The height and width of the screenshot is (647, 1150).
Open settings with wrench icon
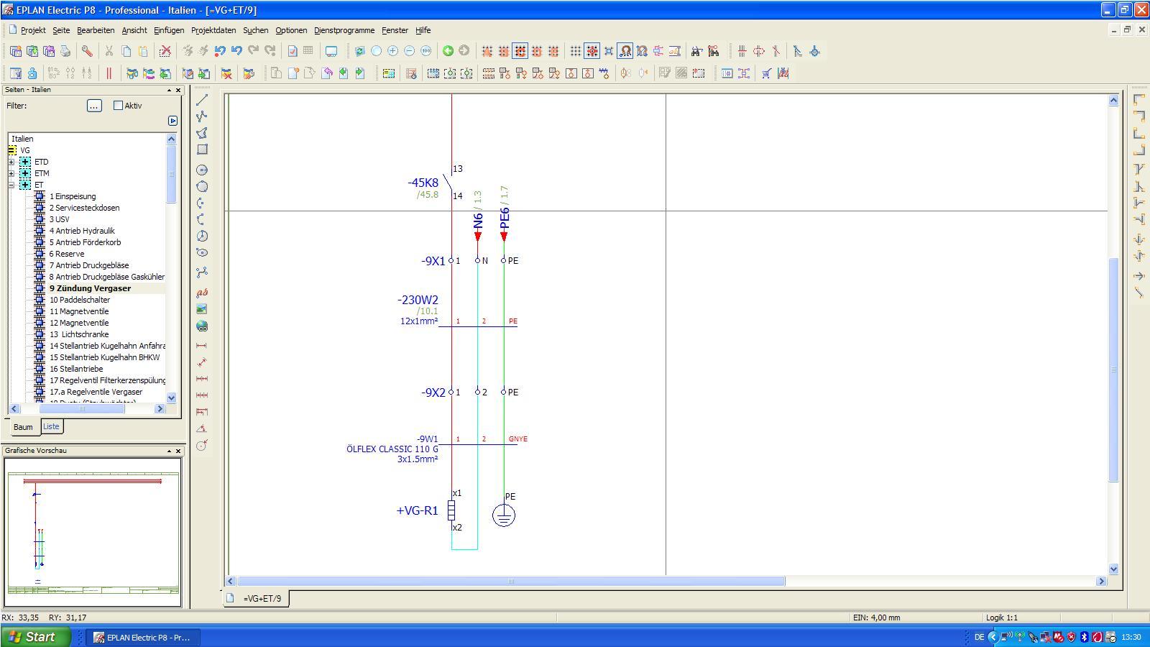click(86, 51)
